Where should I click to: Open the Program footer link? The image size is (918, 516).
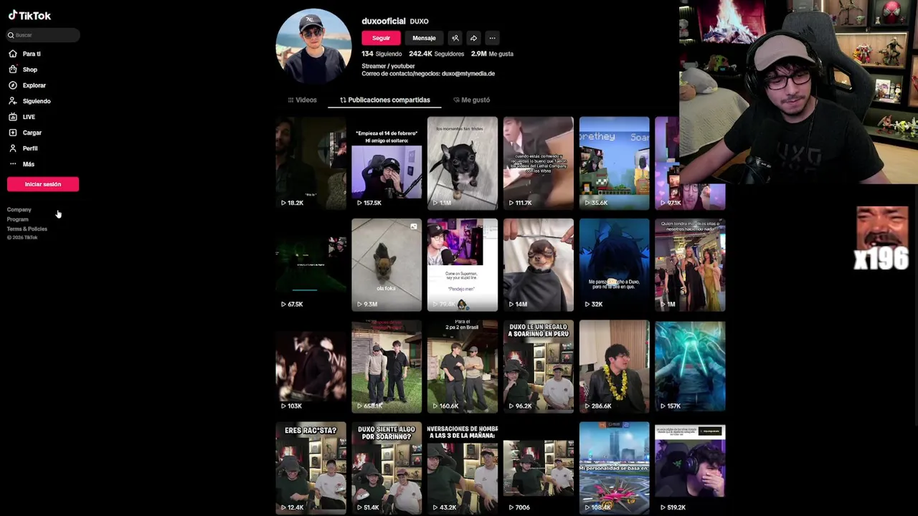coord(18,219)
